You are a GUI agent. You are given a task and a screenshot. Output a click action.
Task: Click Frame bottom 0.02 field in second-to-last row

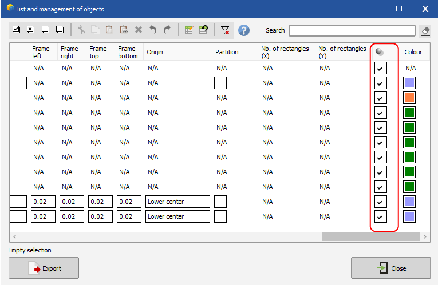(129, 202)
